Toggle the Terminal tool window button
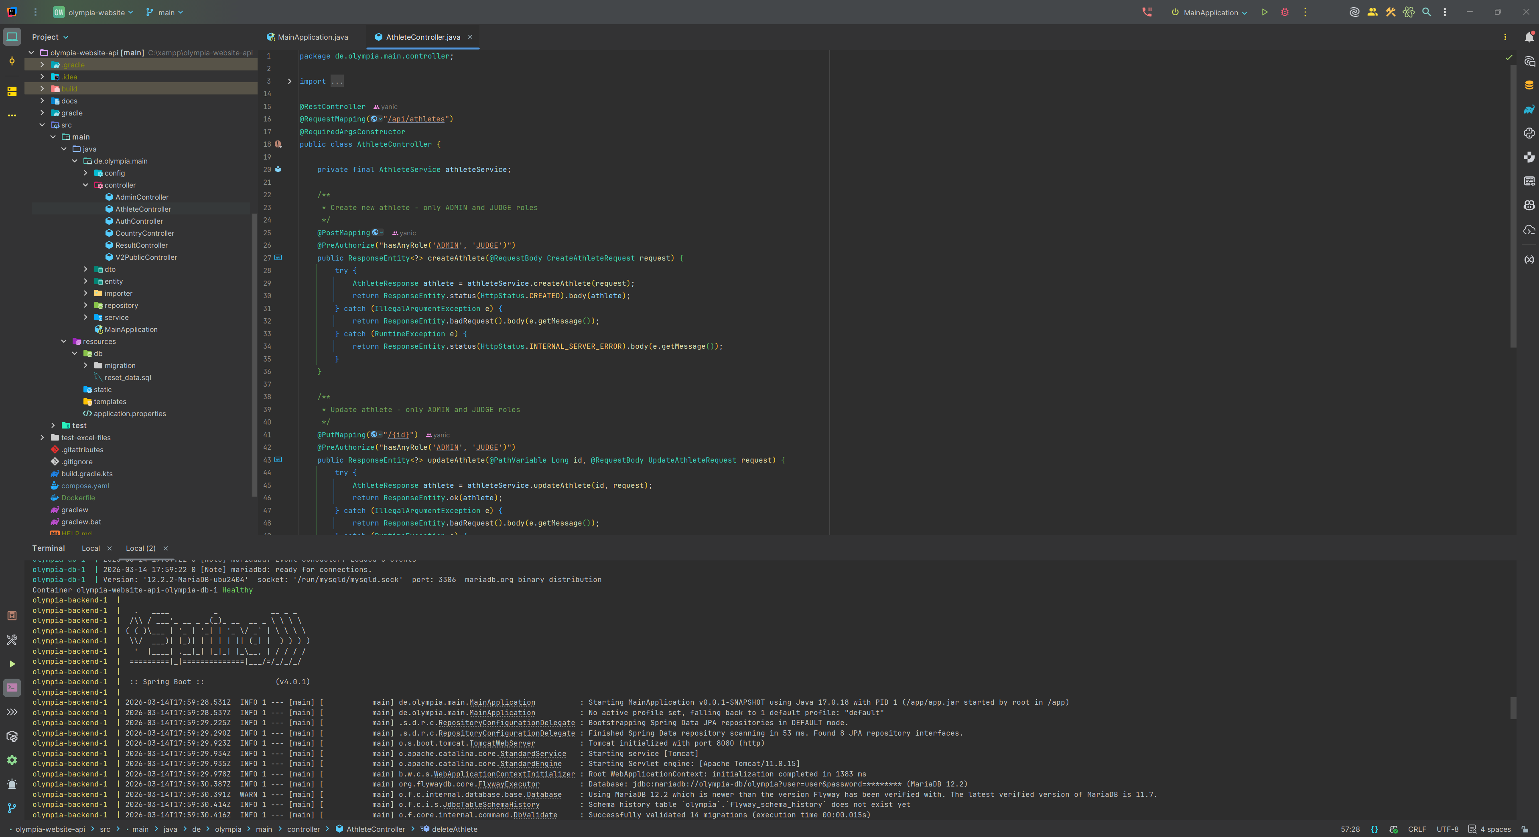The image size is (1539, 837). point(12,688)
